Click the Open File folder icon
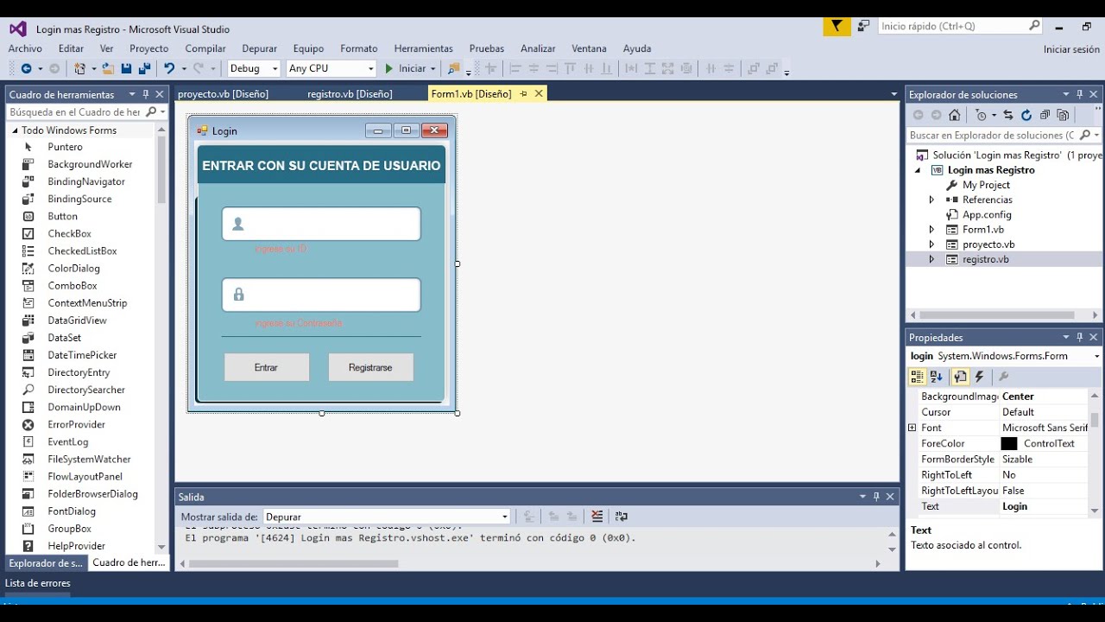Screen dimensions: 1105x622 [108, 68]
